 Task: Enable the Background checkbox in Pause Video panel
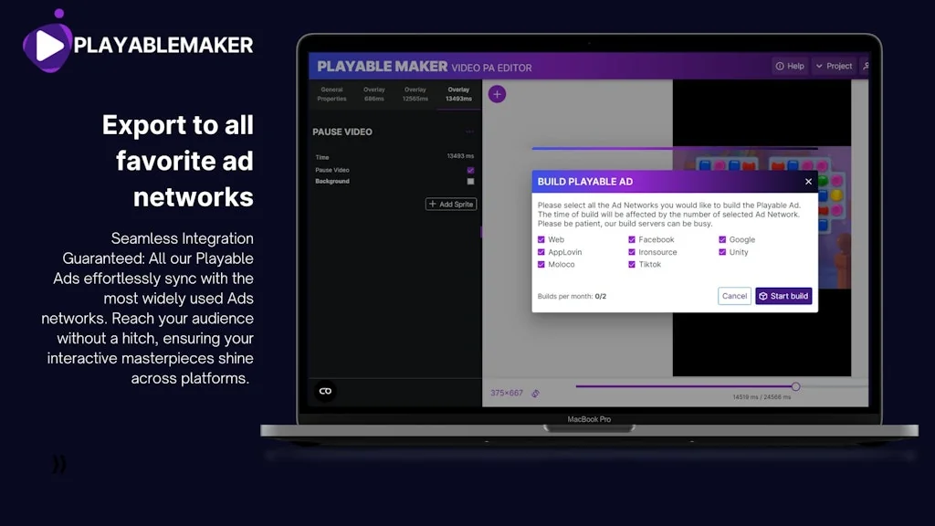pyautogui.click(x=471, y=181)
